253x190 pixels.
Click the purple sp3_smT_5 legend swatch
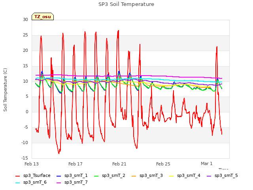209,176
